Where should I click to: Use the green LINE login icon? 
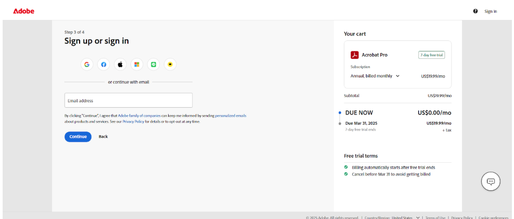click(153, 65)
